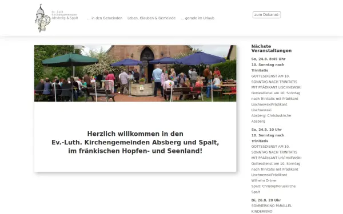Viewport: 343px width, 214px height.
Task: Open the 'Kirchengemeinden Absberg & Spalt' site title
Action: (65, 15)
